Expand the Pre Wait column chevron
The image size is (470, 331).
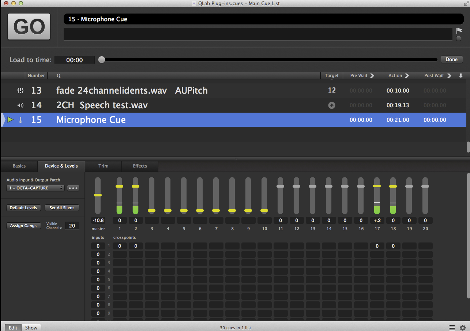click(372, 76)
